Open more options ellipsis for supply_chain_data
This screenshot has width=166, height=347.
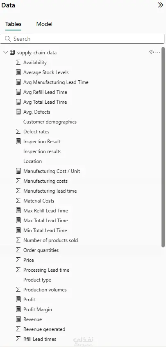[158, 52]
